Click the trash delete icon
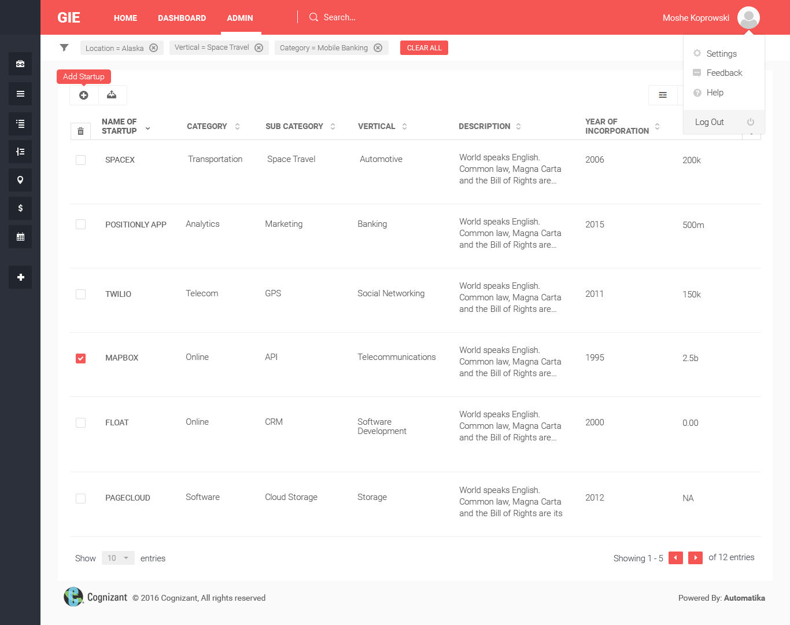This screenshot has width=790, height=625. tap(80, 131)
